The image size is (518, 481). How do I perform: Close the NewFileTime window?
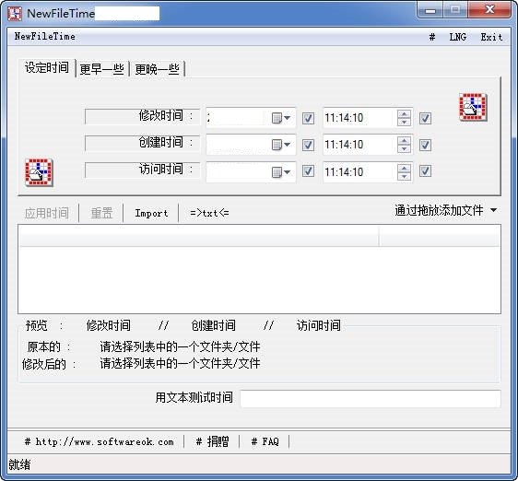(x=489, y=10)
